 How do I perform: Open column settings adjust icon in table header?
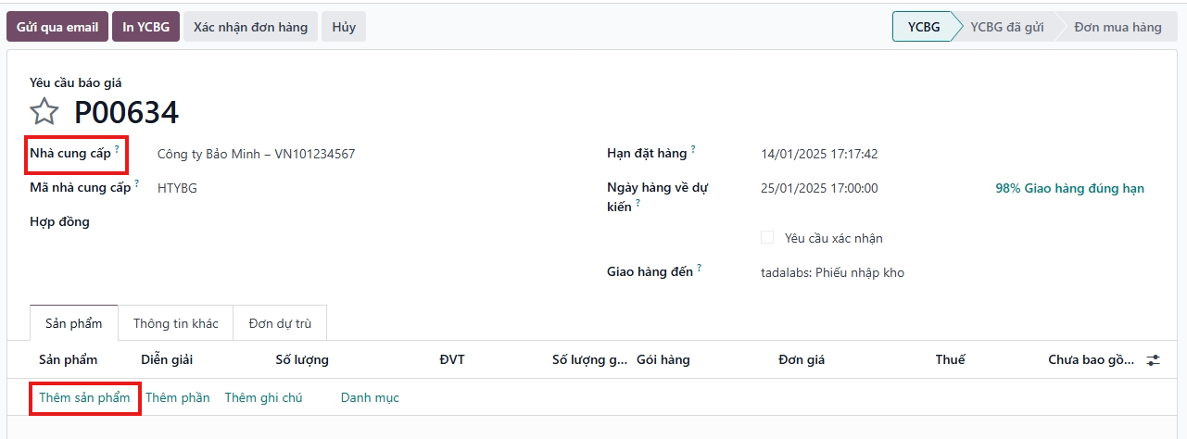click(1154, 359)
